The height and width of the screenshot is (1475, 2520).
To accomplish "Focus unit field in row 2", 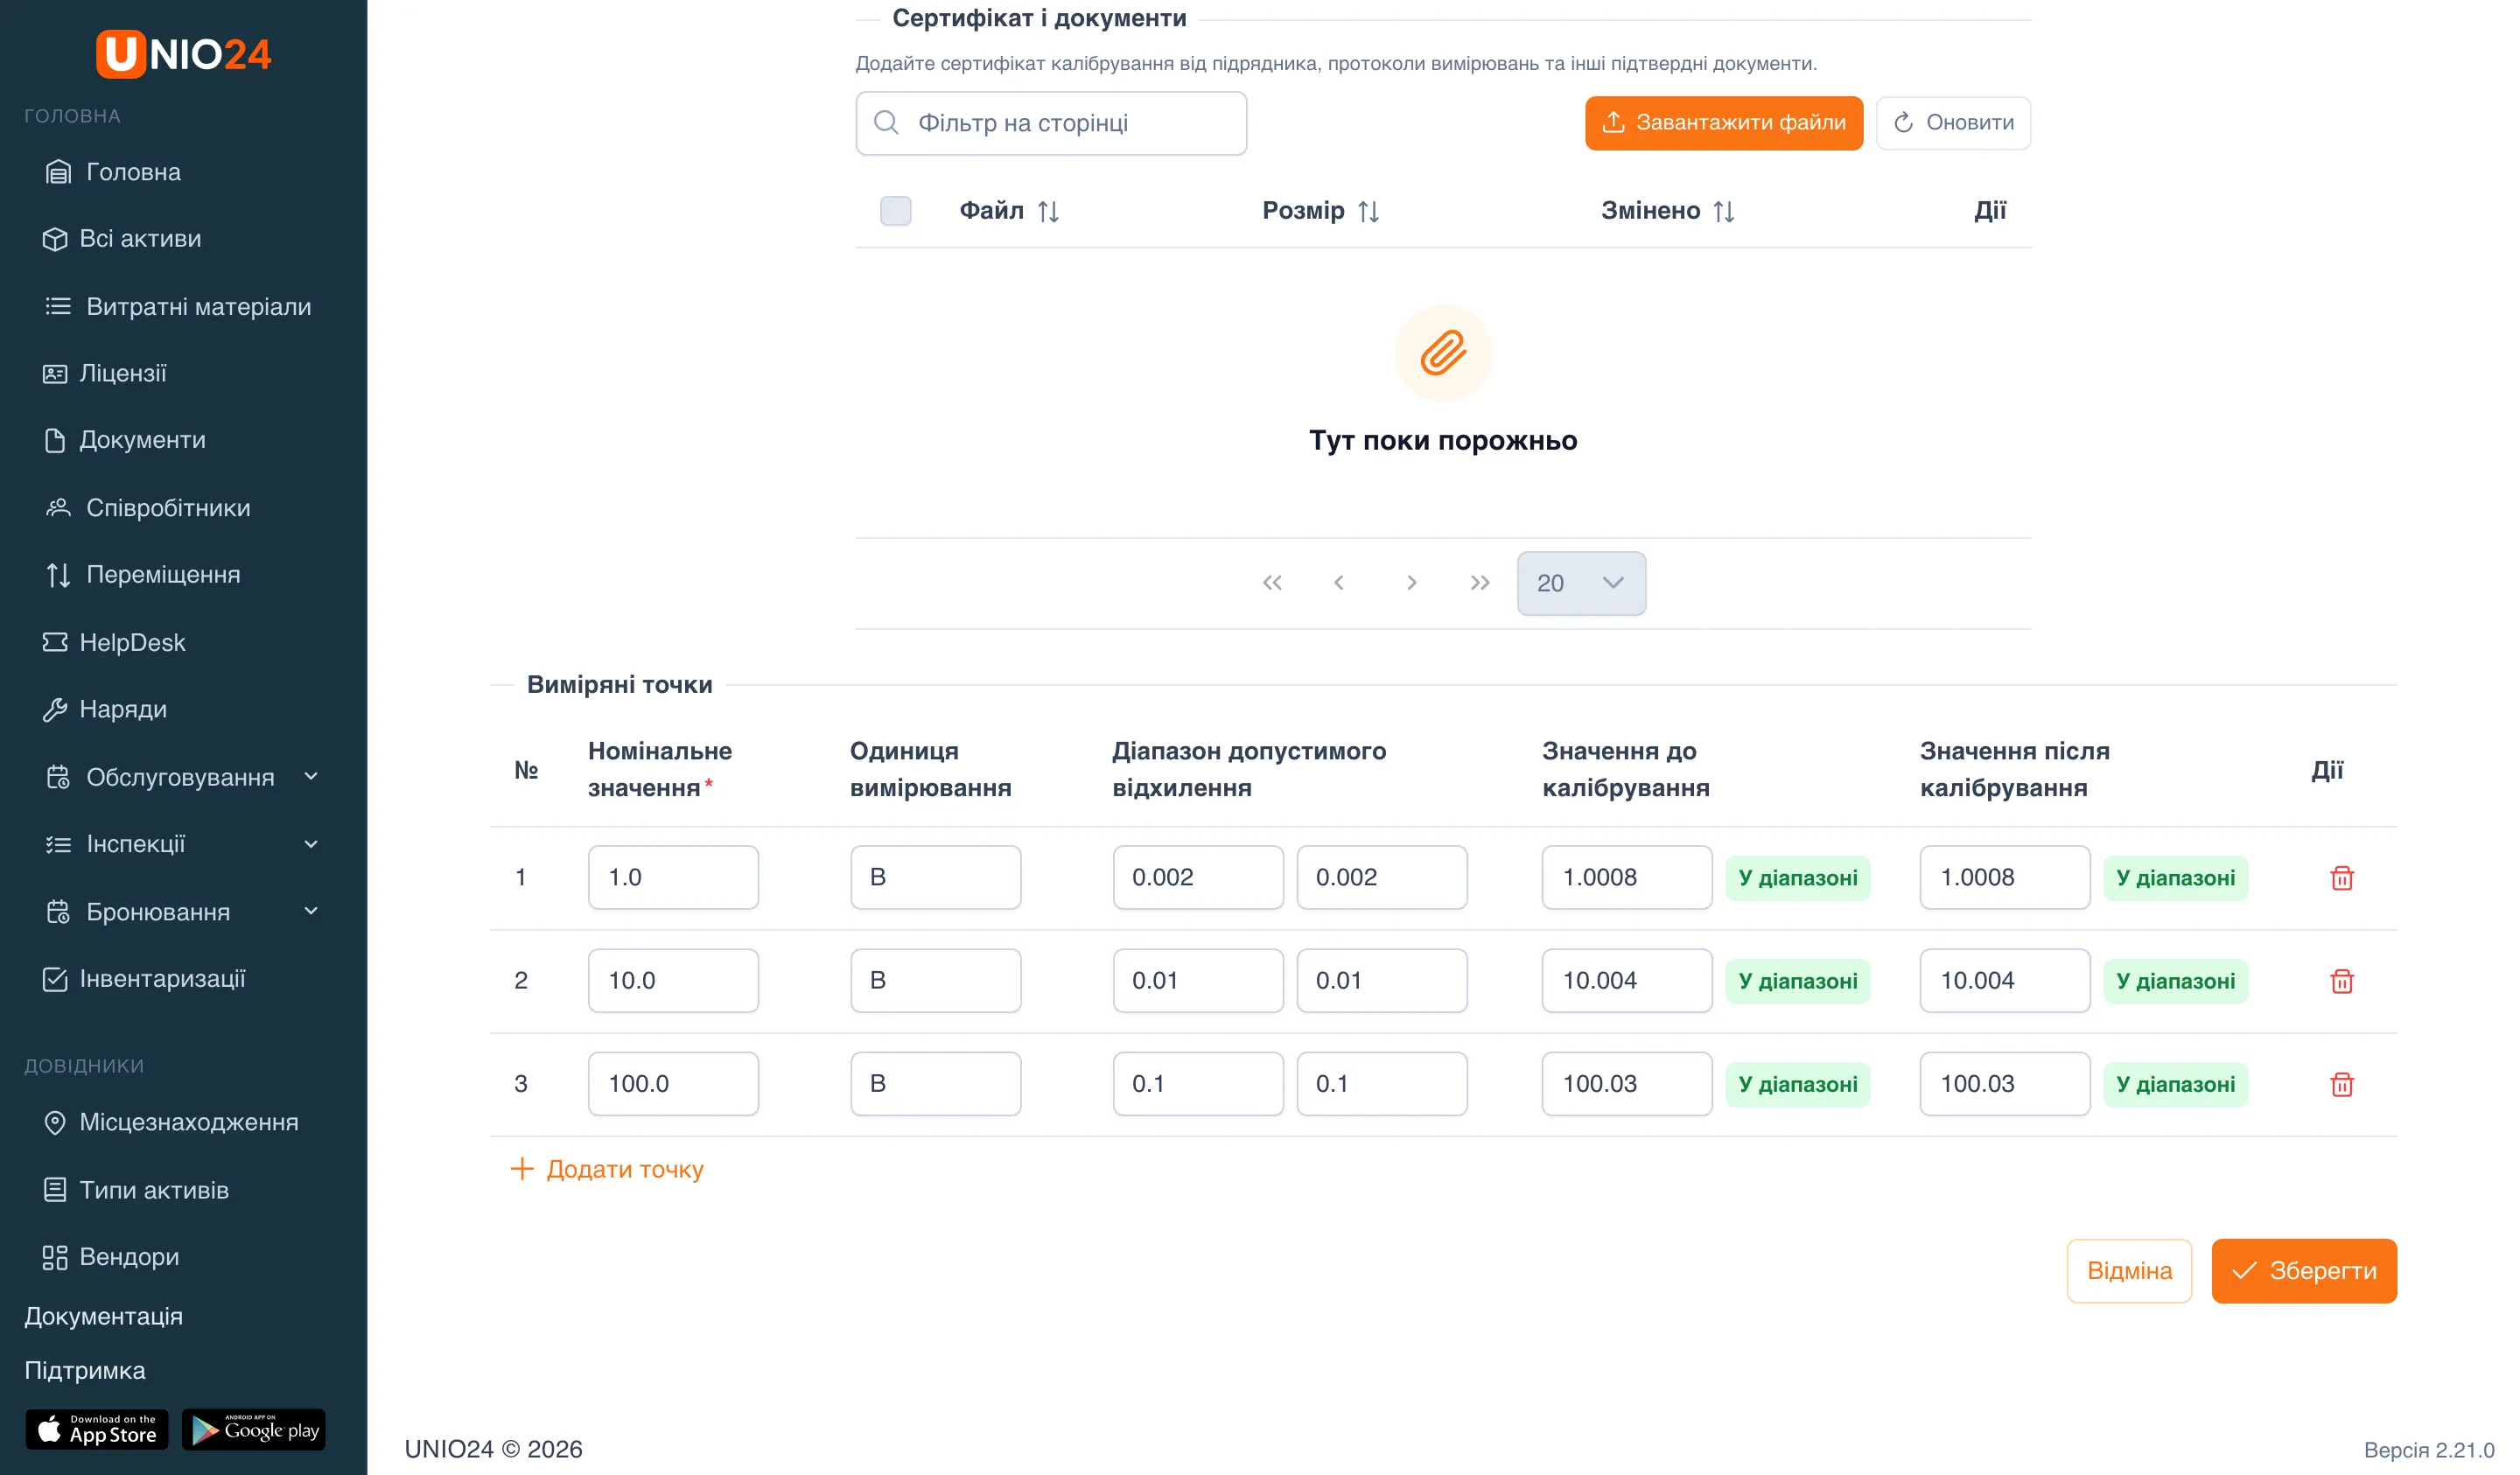I will [935, 981].
